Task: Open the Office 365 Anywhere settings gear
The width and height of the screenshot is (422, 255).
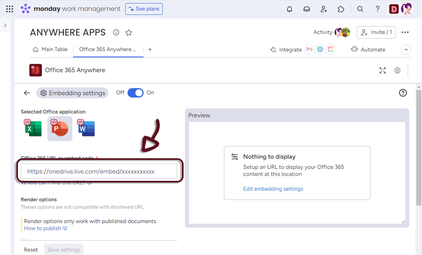Action: click(x=398, y=70)
